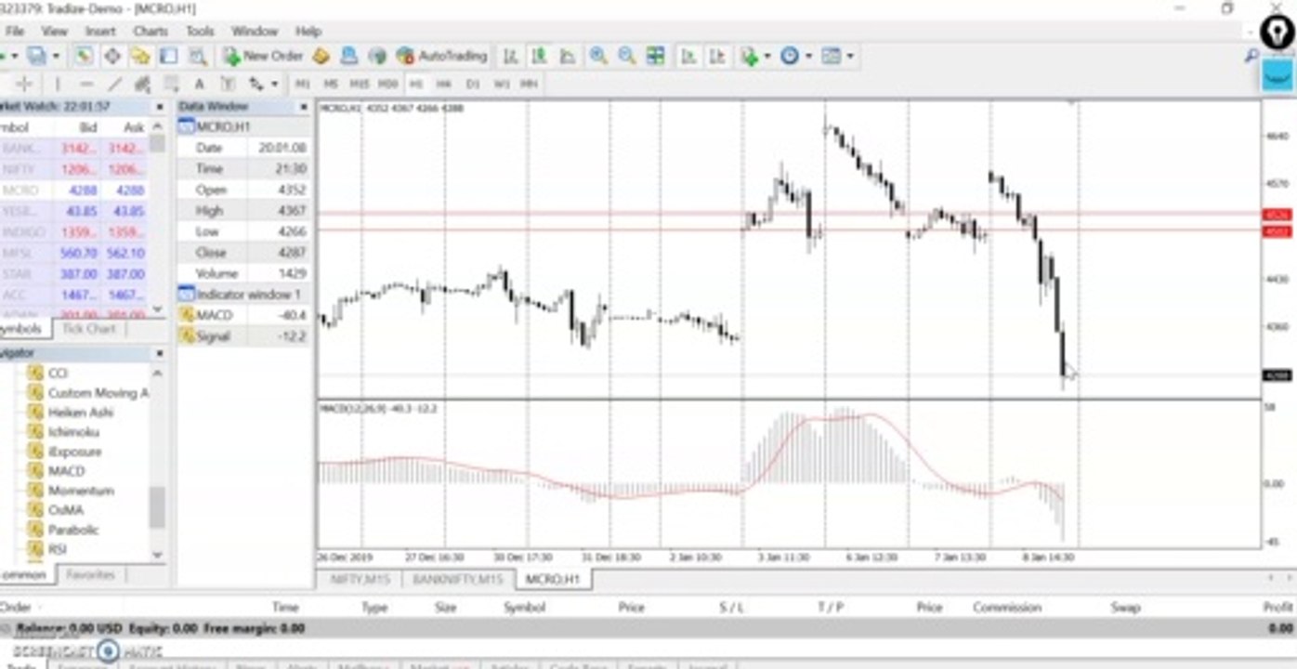The image size is (1297, 669).
Task: Open the Indicators list icon
Action: coord(749,56)
